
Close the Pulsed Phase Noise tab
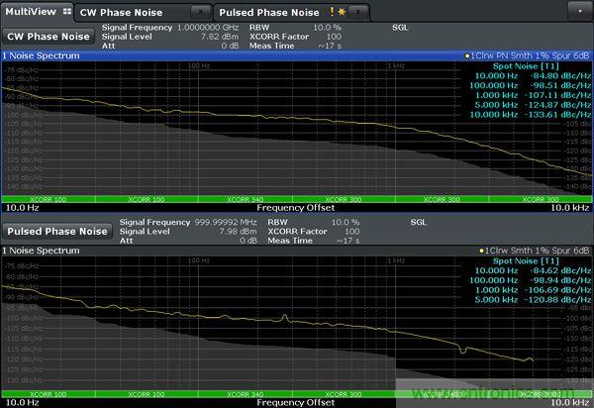coord(356,13)
